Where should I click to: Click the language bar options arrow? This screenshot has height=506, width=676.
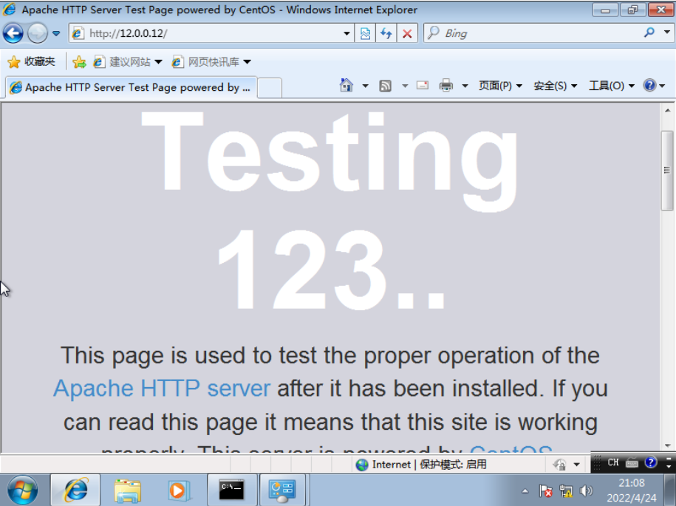click(668, 466)
